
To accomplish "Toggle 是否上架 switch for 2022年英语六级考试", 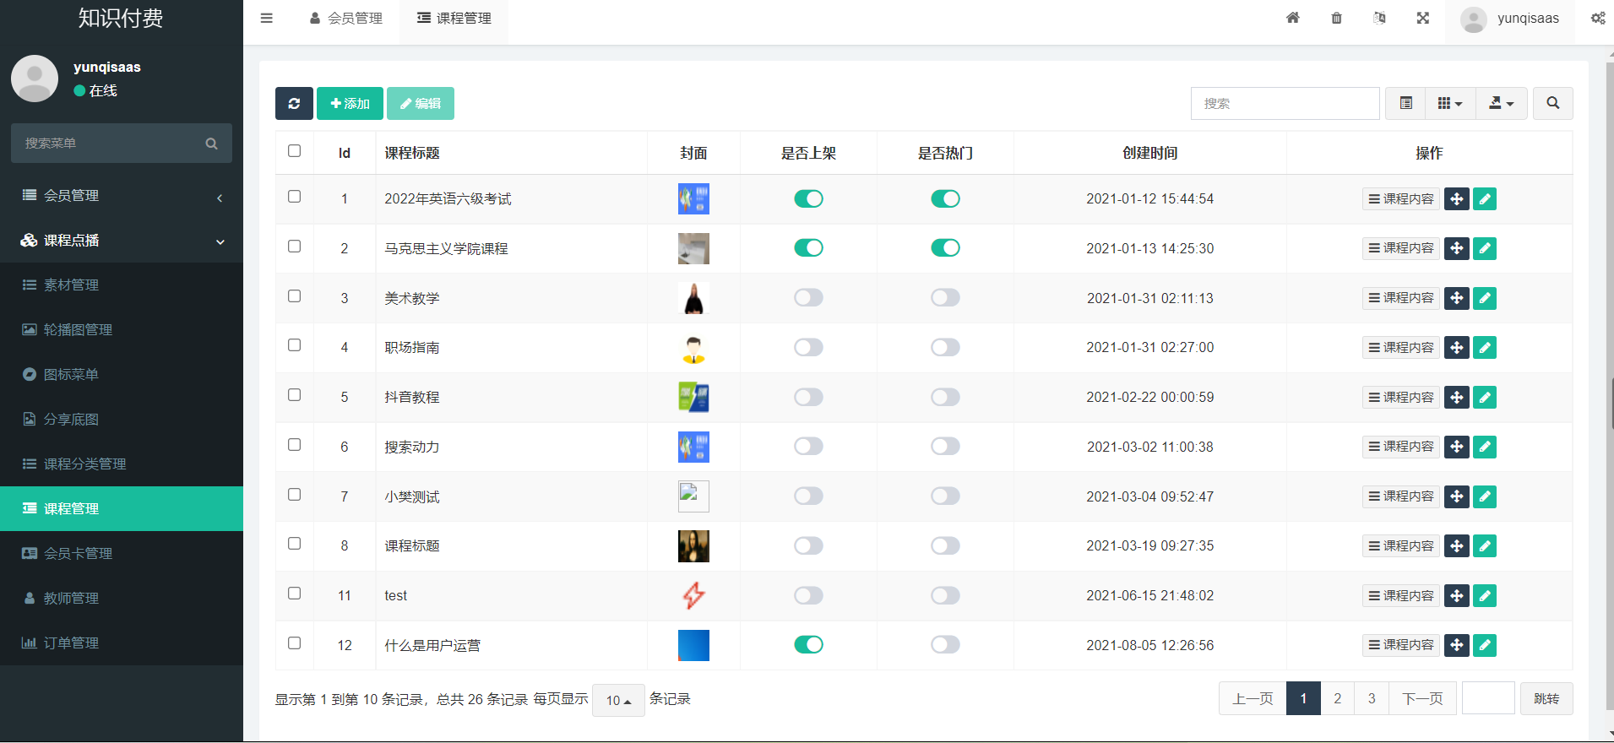I will tap(808, 198).
